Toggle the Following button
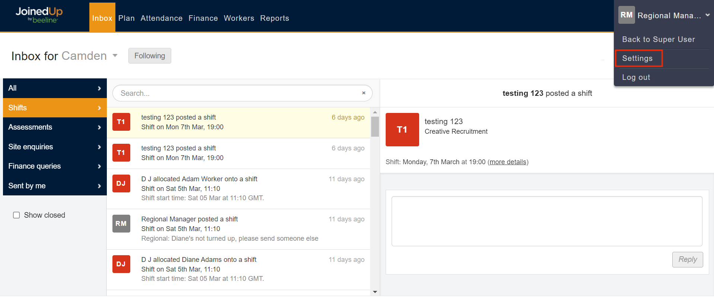714x302 pixels. coord(150,56)
